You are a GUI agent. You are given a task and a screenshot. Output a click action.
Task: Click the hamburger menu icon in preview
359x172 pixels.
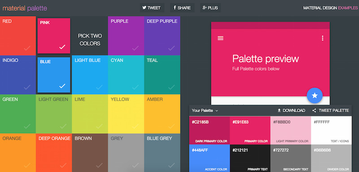pyautogui.click(x=220, y=38)
